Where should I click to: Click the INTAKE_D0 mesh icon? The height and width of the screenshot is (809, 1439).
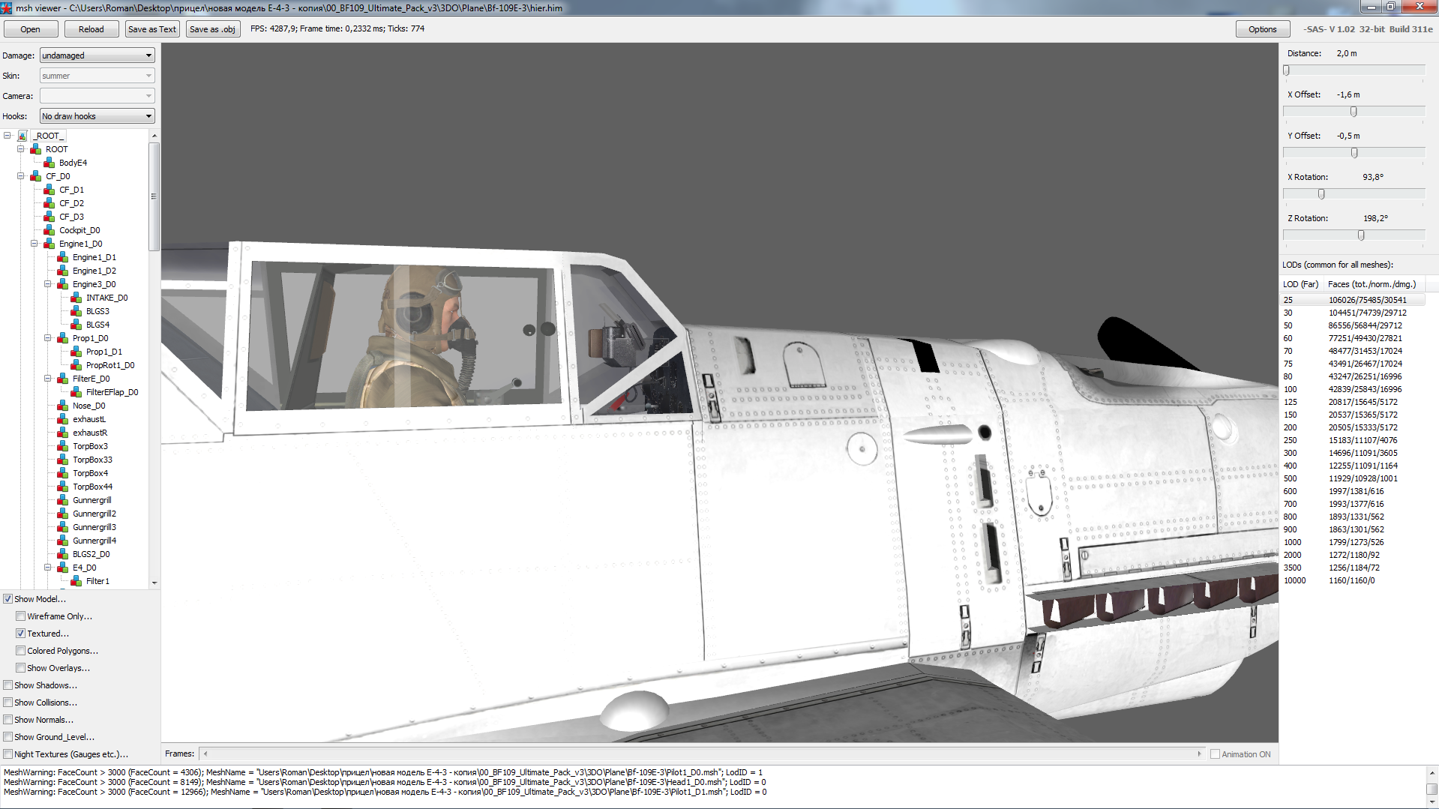tap(76, 298)
